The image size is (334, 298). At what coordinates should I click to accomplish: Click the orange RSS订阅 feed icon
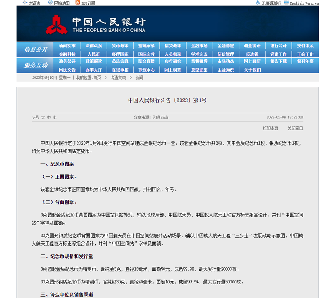78,3
